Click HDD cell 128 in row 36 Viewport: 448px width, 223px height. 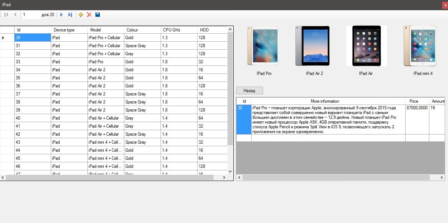(212, 86)
